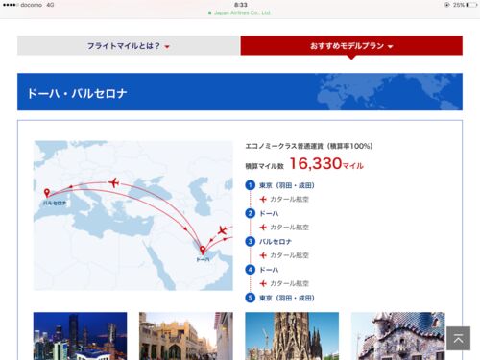Select step 1 circle 東京（羽田・成田）
The height and width of the screenshot is (360, 480).
pos(251,185)
